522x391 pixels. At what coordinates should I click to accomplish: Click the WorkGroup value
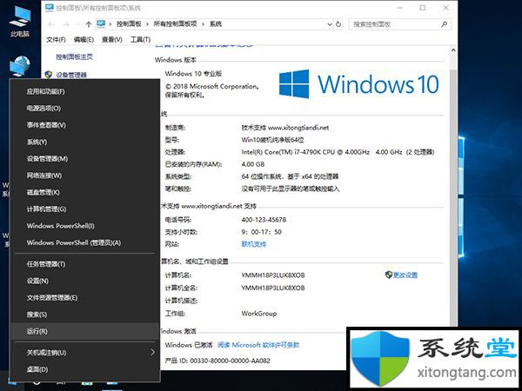[x=259, y=313]
